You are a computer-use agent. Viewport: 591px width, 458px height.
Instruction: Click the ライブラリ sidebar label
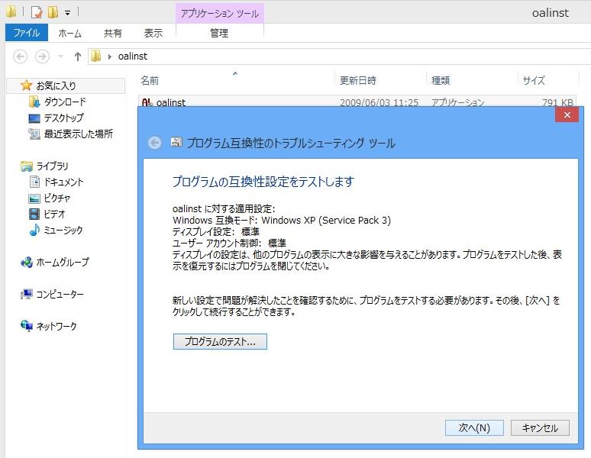pos(53,166)
